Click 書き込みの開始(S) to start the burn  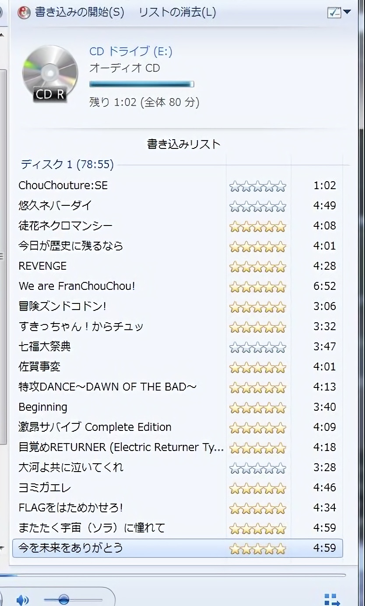[80, 12]
